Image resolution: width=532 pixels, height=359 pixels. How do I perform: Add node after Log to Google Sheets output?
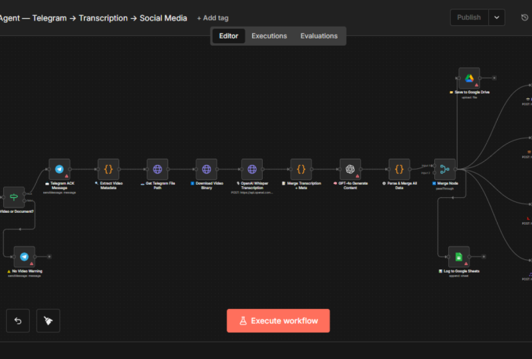click(x=484, y=257)
